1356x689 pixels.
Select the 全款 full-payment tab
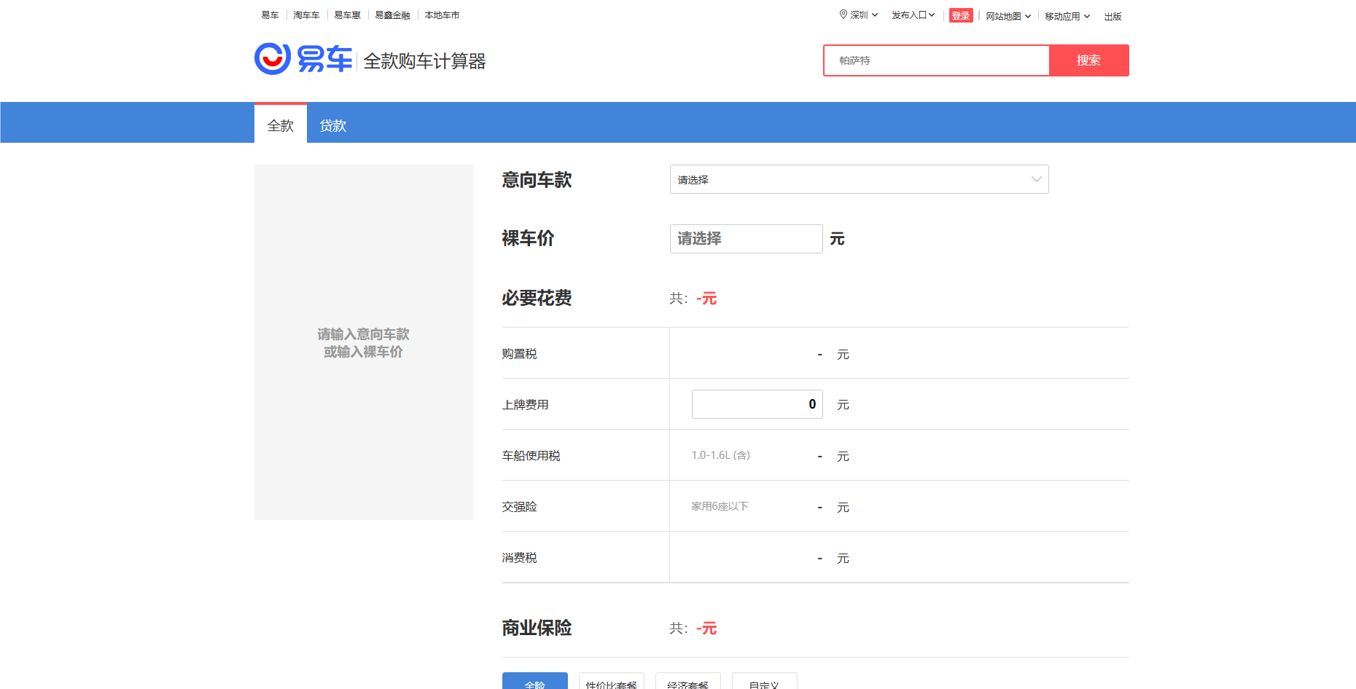[280, 124]
